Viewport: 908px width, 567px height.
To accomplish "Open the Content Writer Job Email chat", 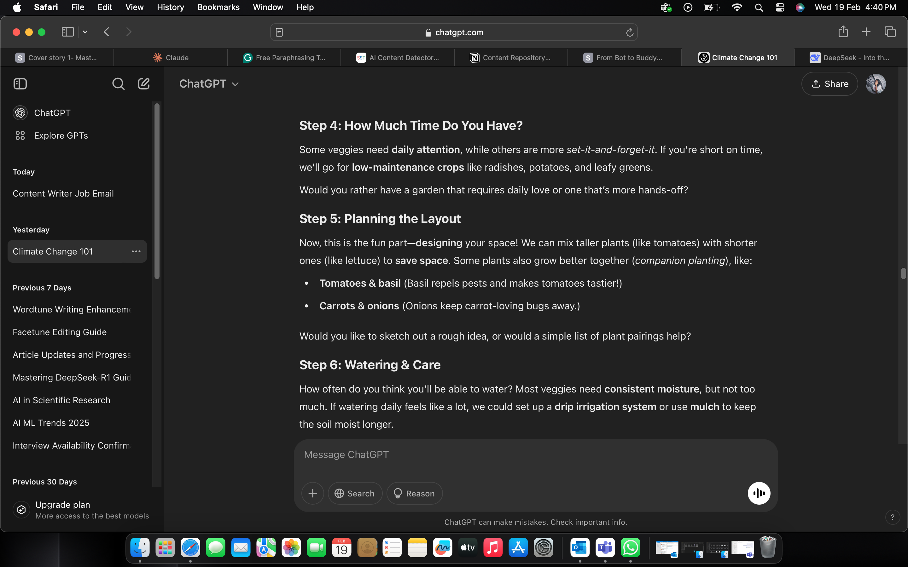I will [x=77, y=193].
